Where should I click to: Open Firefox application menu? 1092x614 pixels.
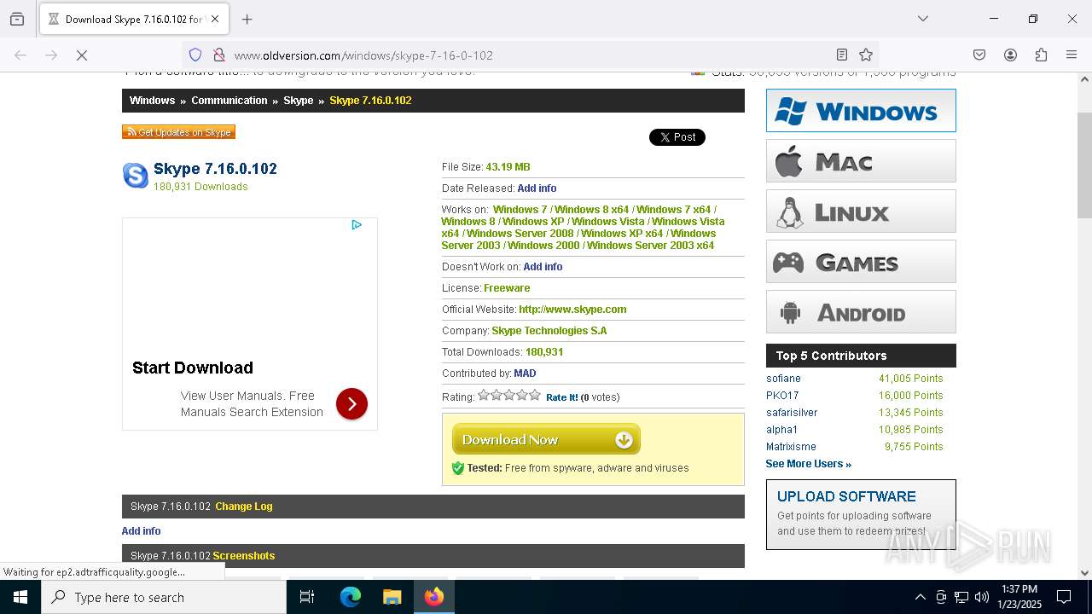[x=1072, y=55]
